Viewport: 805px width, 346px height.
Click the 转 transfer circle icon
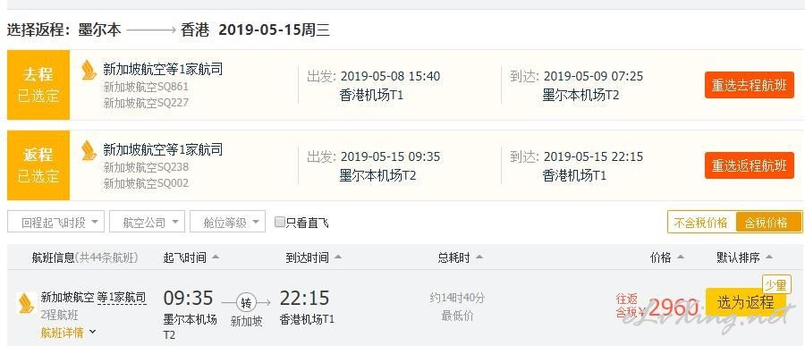(246, 303)
